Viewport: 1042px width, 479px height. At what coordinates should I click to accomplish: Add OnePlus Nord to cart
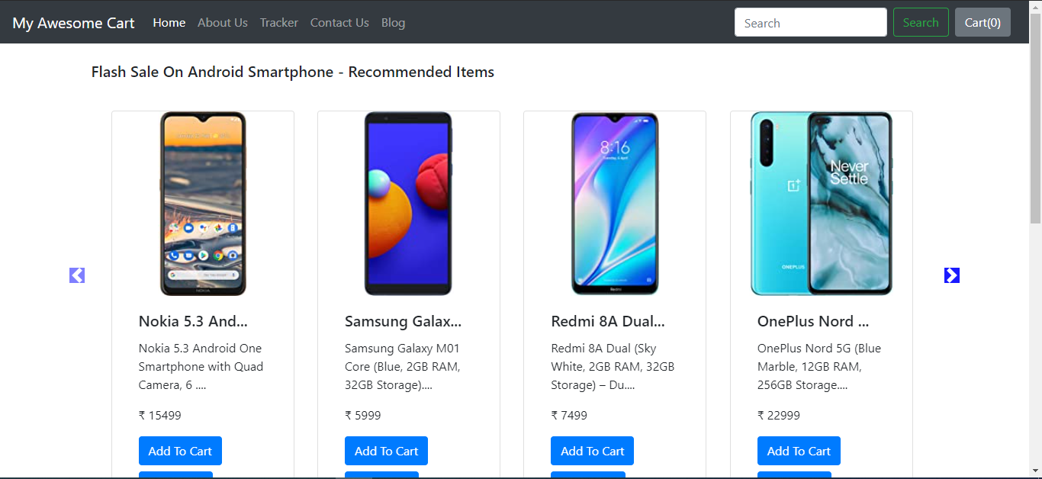point(799,451)
